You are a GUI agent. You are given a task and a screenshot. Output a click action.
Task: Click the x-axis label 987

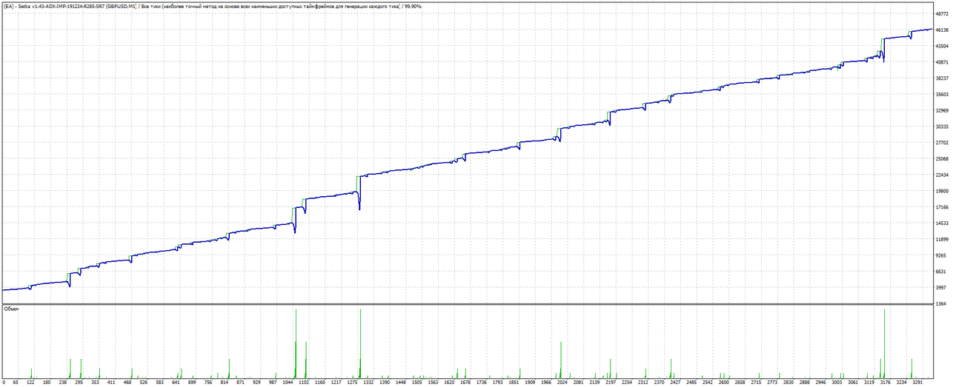tap(272, 383)
